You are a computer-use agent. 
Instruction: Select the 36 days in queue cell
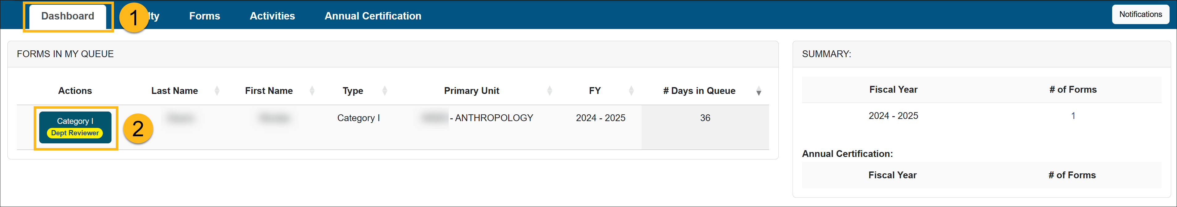pos(705,118)
